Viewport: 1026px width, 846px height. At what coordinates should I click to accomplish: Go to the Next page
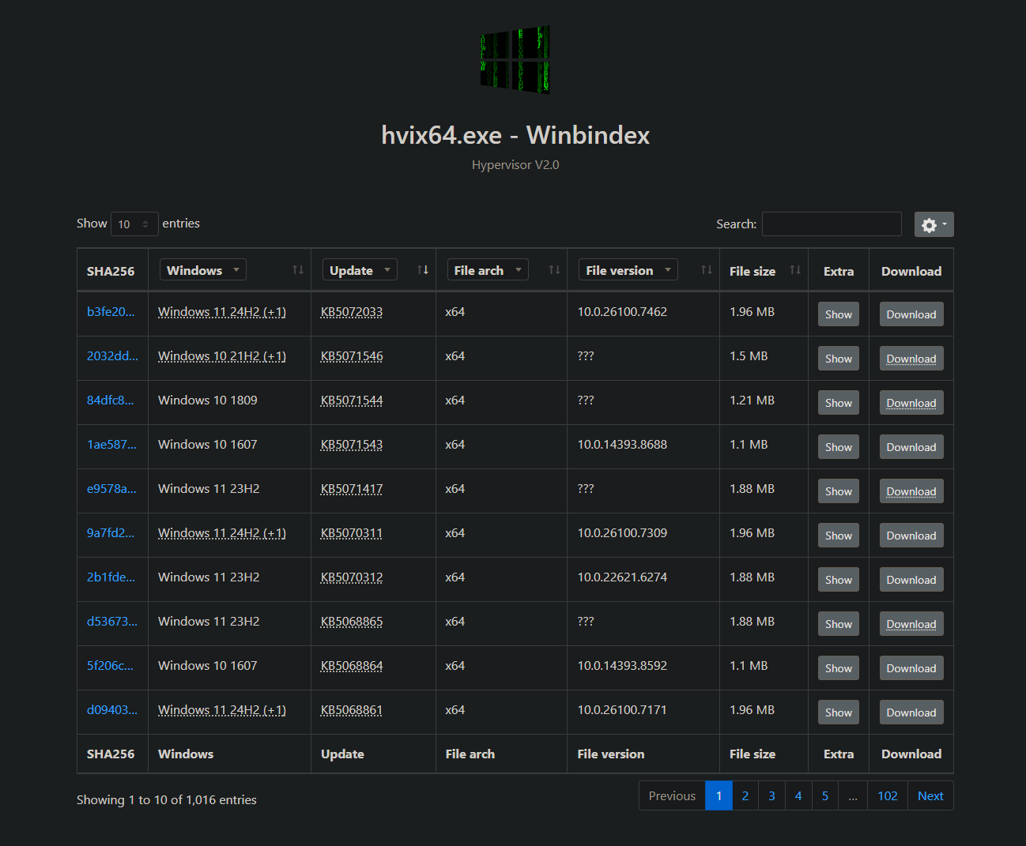pyautogui.click(x=930, y=795)
